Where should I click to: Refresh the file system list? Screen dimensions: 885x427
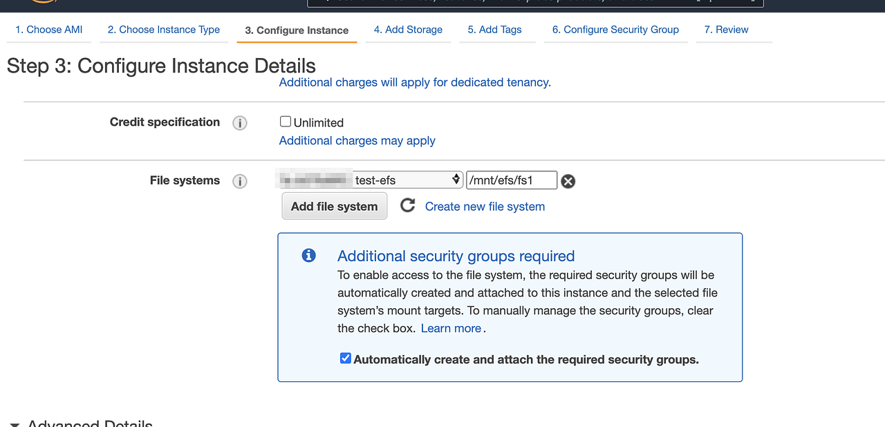coord(407,205)
